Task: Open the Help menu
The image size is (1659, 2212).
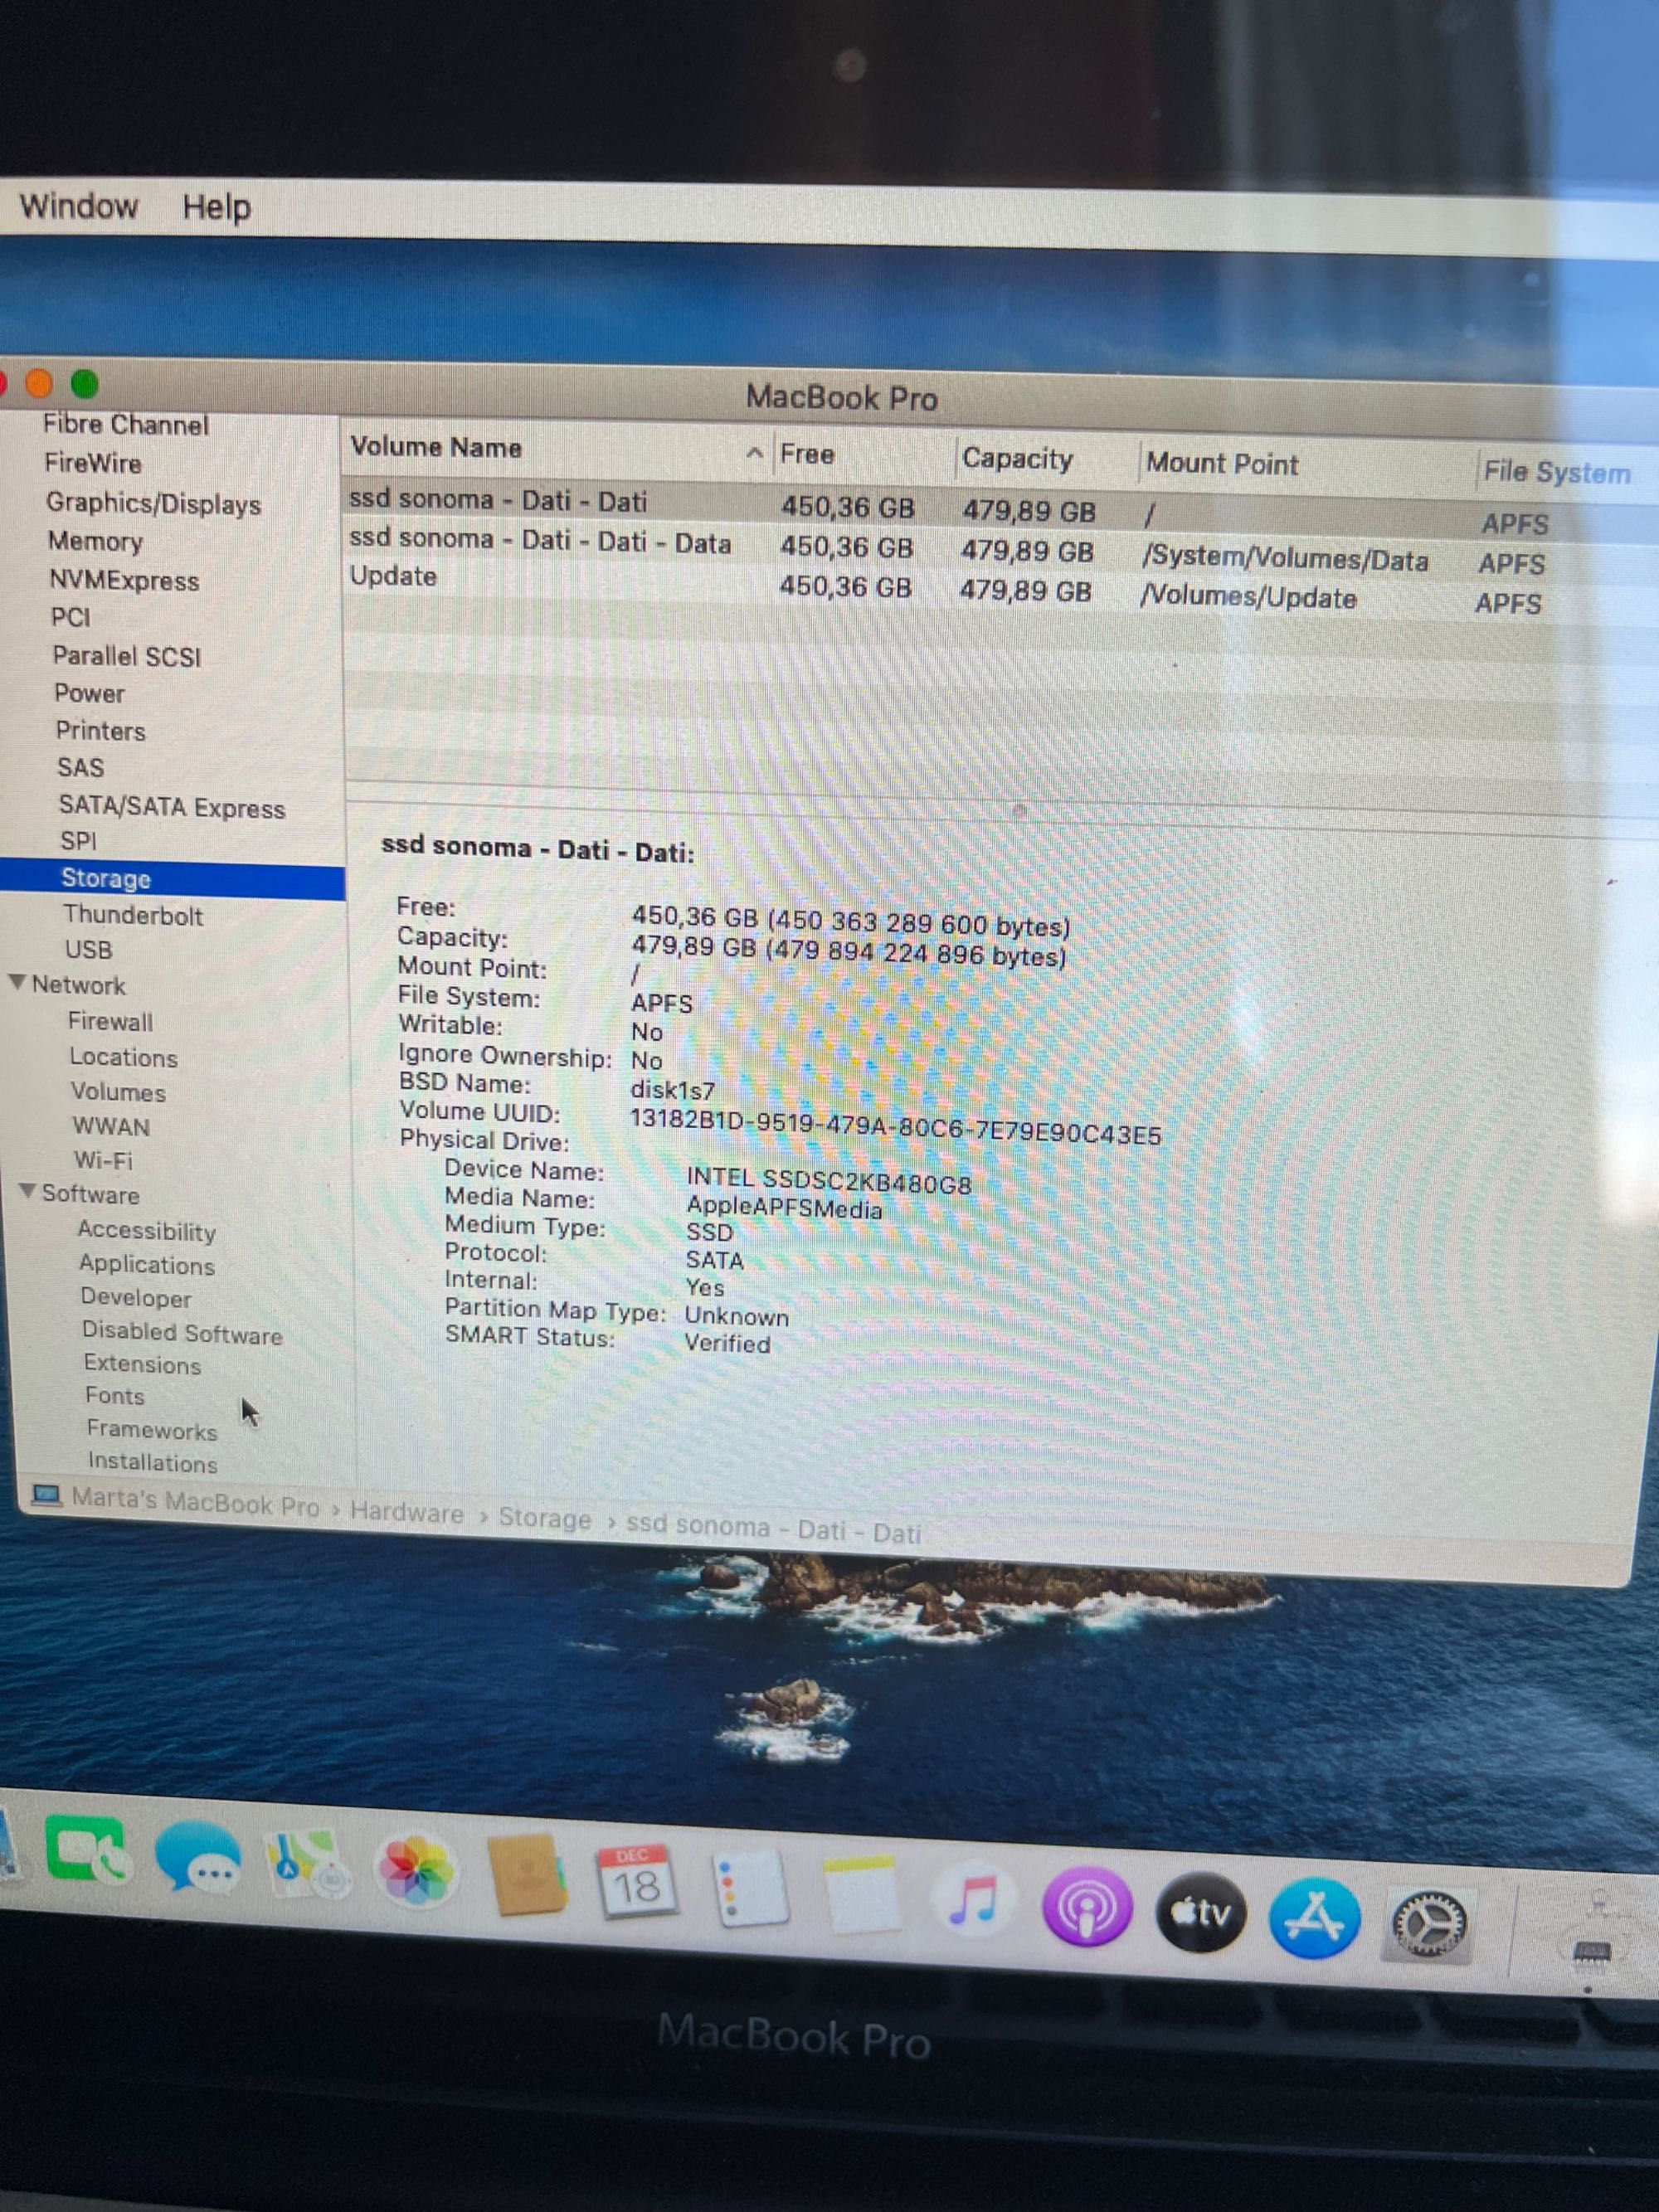Action: point(216,208)
